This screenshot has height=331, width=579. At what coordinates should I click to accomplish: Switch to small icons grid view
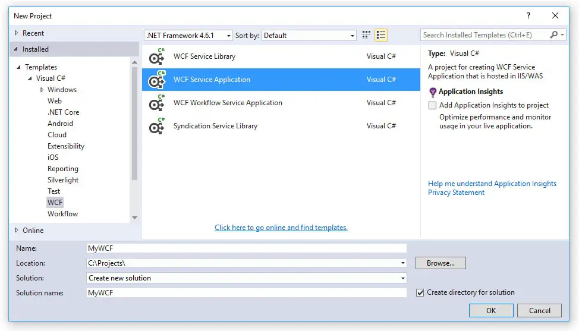pyautogui.click(x=366, y=35)
